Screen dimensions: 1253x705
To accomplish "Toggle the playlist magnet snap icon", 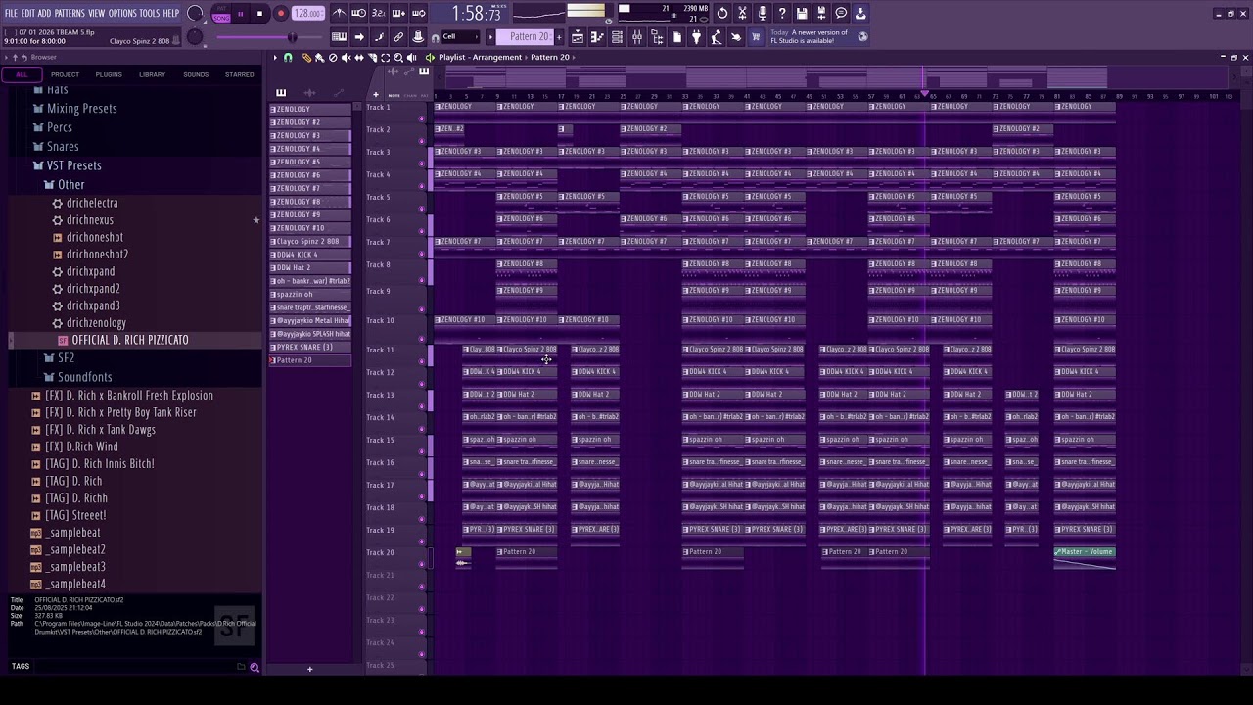I will pyautogui.click(x=288, y=58).
